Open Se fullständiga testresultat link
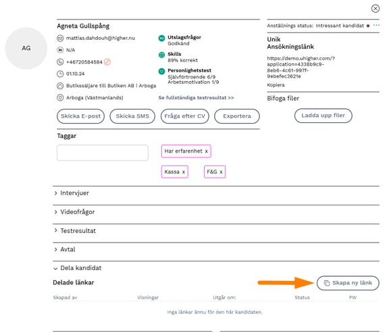The height and width of the screenshot is (333, 387). click(197, 97)
